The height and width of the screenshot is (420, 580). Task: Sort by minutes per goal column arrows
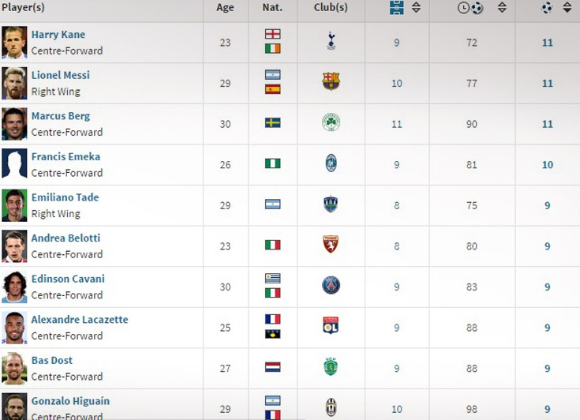[502, 7]
